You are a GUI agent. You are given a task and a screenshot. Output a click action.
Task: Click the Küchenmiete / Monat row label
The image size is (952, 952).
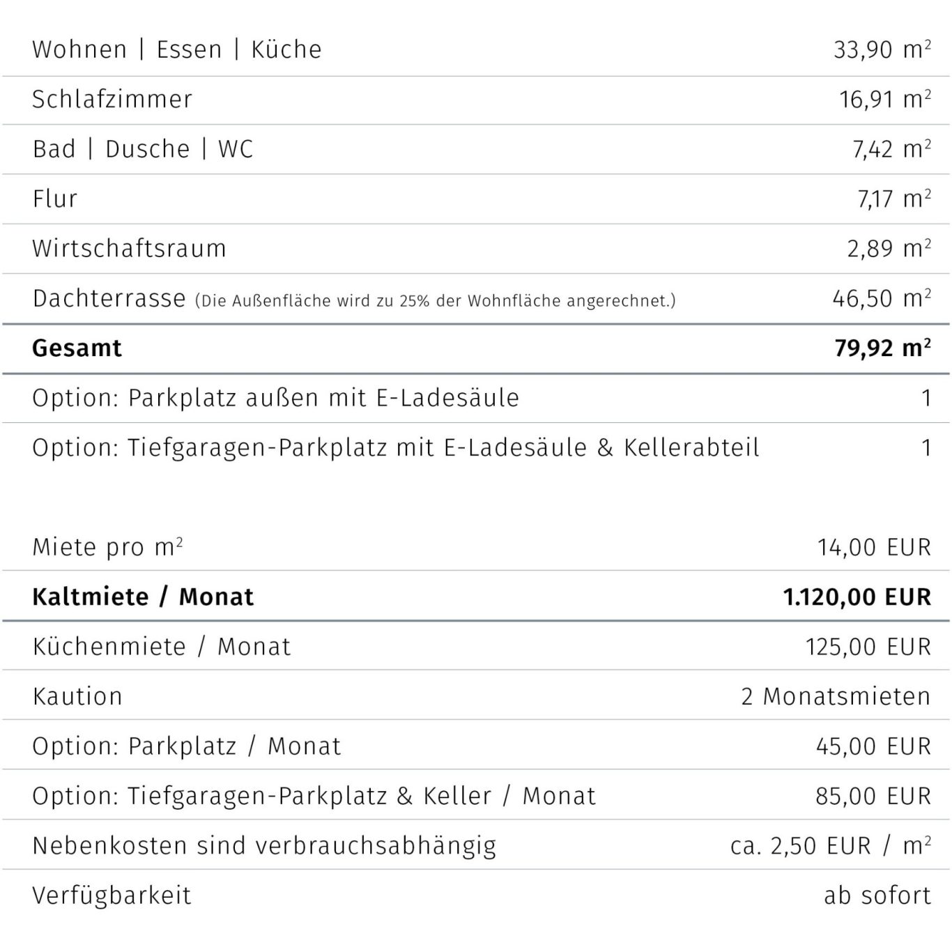point(162,647)
